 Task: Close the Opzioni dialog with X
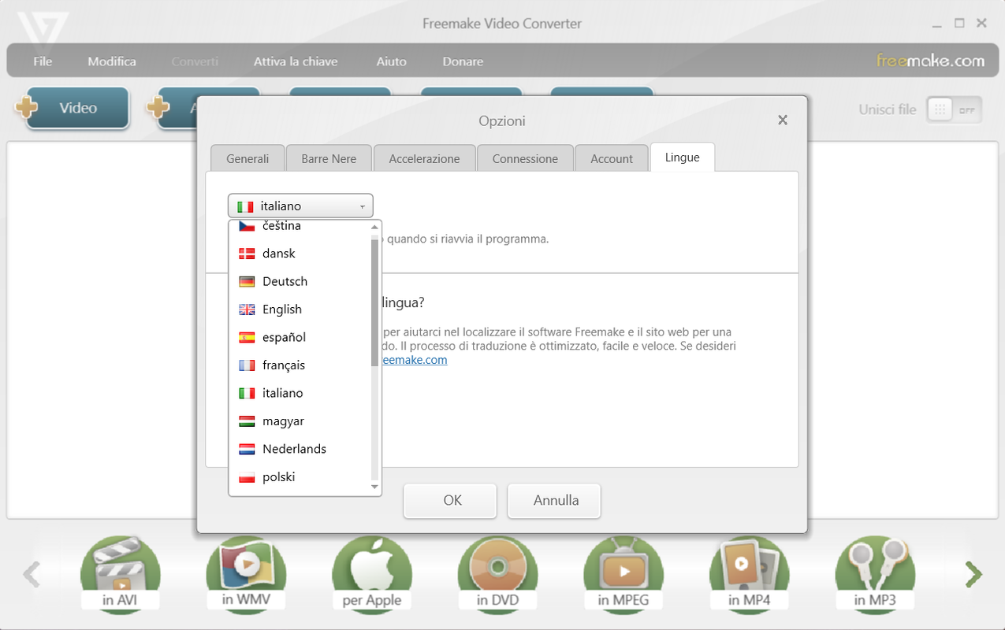(x=783, y=120)
